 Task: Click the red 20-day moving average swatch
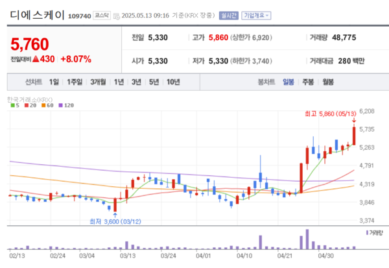(27, 105)
